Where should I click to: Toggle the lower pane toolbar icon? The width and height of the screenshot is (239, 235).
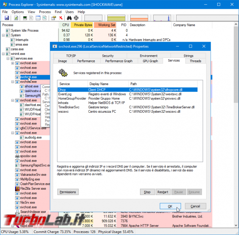pos(38,18)
